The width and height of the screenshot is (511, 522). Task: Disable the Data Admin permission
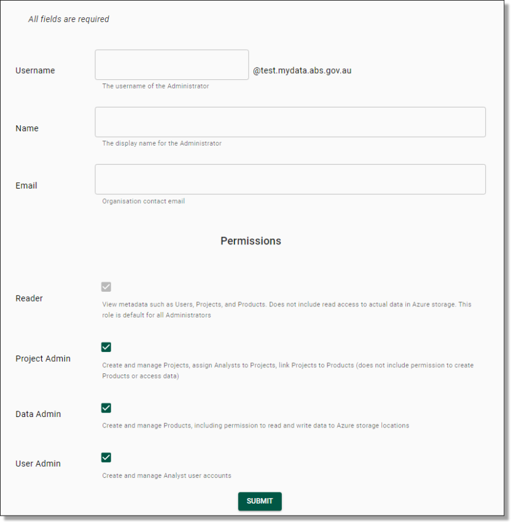[106, 408]
